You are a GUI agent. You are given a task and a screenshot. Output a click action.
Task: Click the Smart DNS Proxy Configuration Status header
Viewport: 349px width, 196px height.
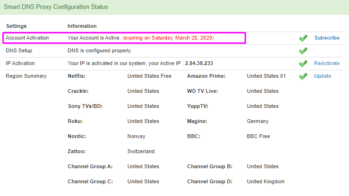[56, 7]
